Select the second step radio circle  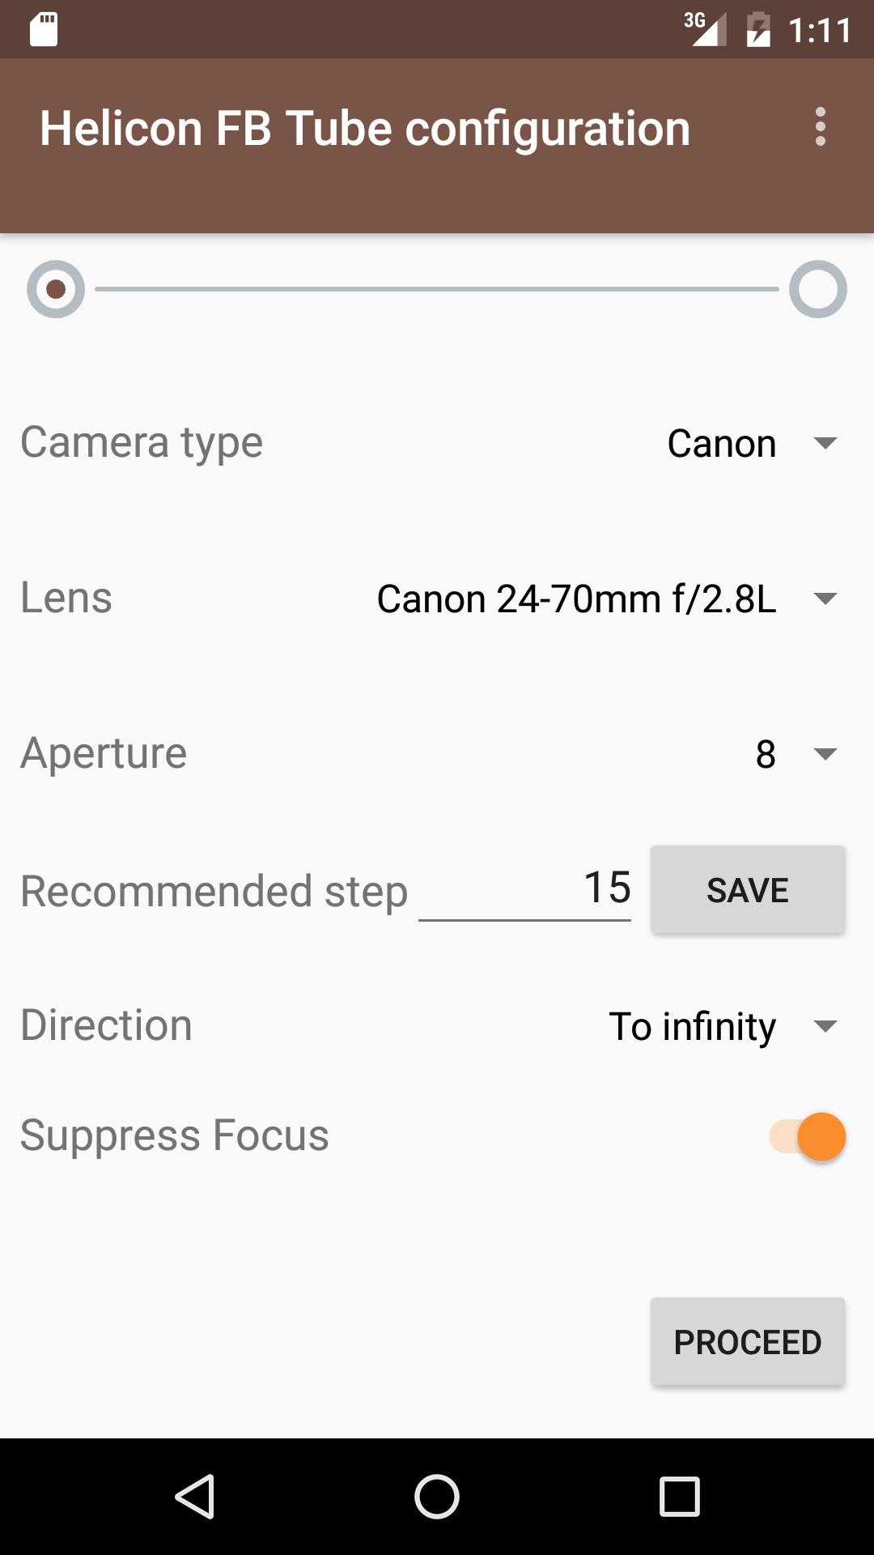click(x=817, y=289)
